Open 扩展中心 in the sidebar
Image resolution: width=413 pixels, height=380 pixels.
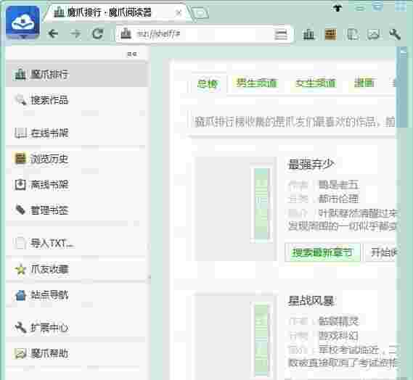[x=77, y=328]
